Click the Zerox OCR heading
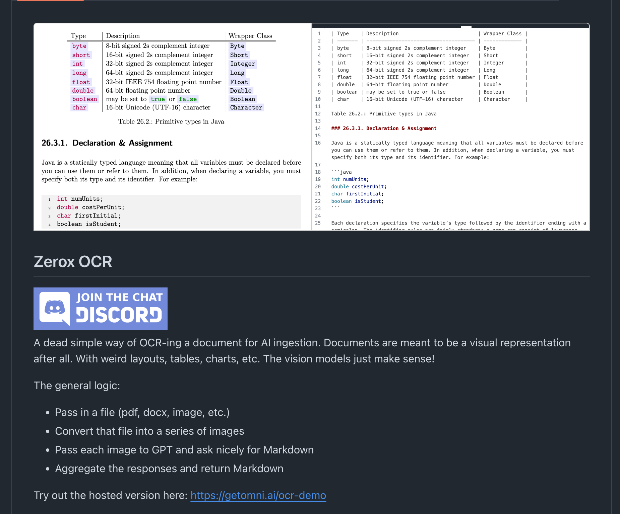Viewport: 620px width, 514px height. point(73,261)
